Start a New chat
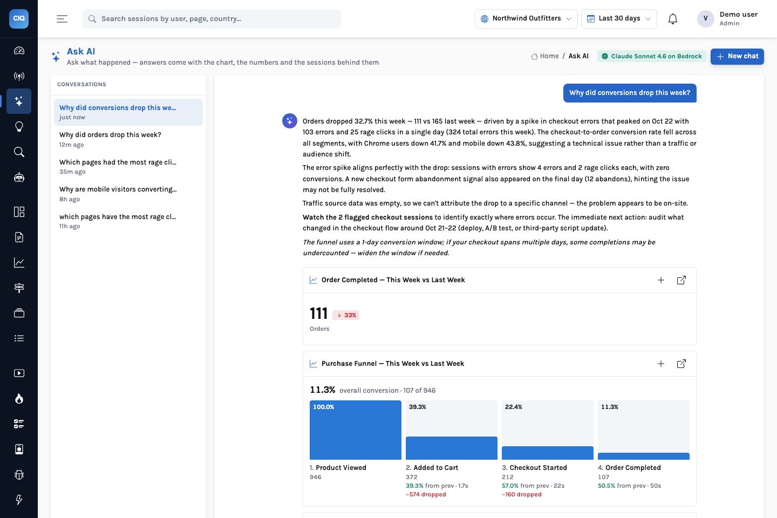Screen dimensions: 777x518 pyautogui.click(x=737, y=56)
